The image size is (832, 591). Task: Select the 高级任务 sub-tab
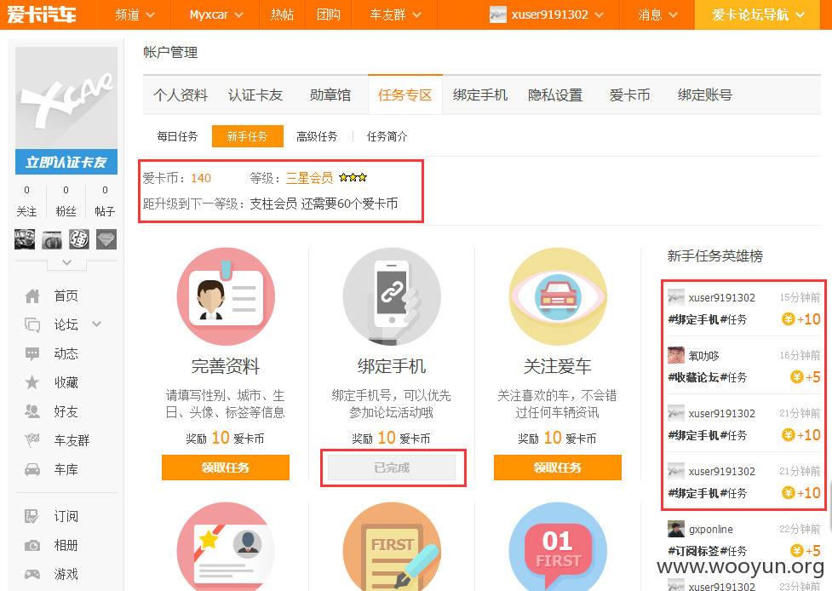point(317,136)
